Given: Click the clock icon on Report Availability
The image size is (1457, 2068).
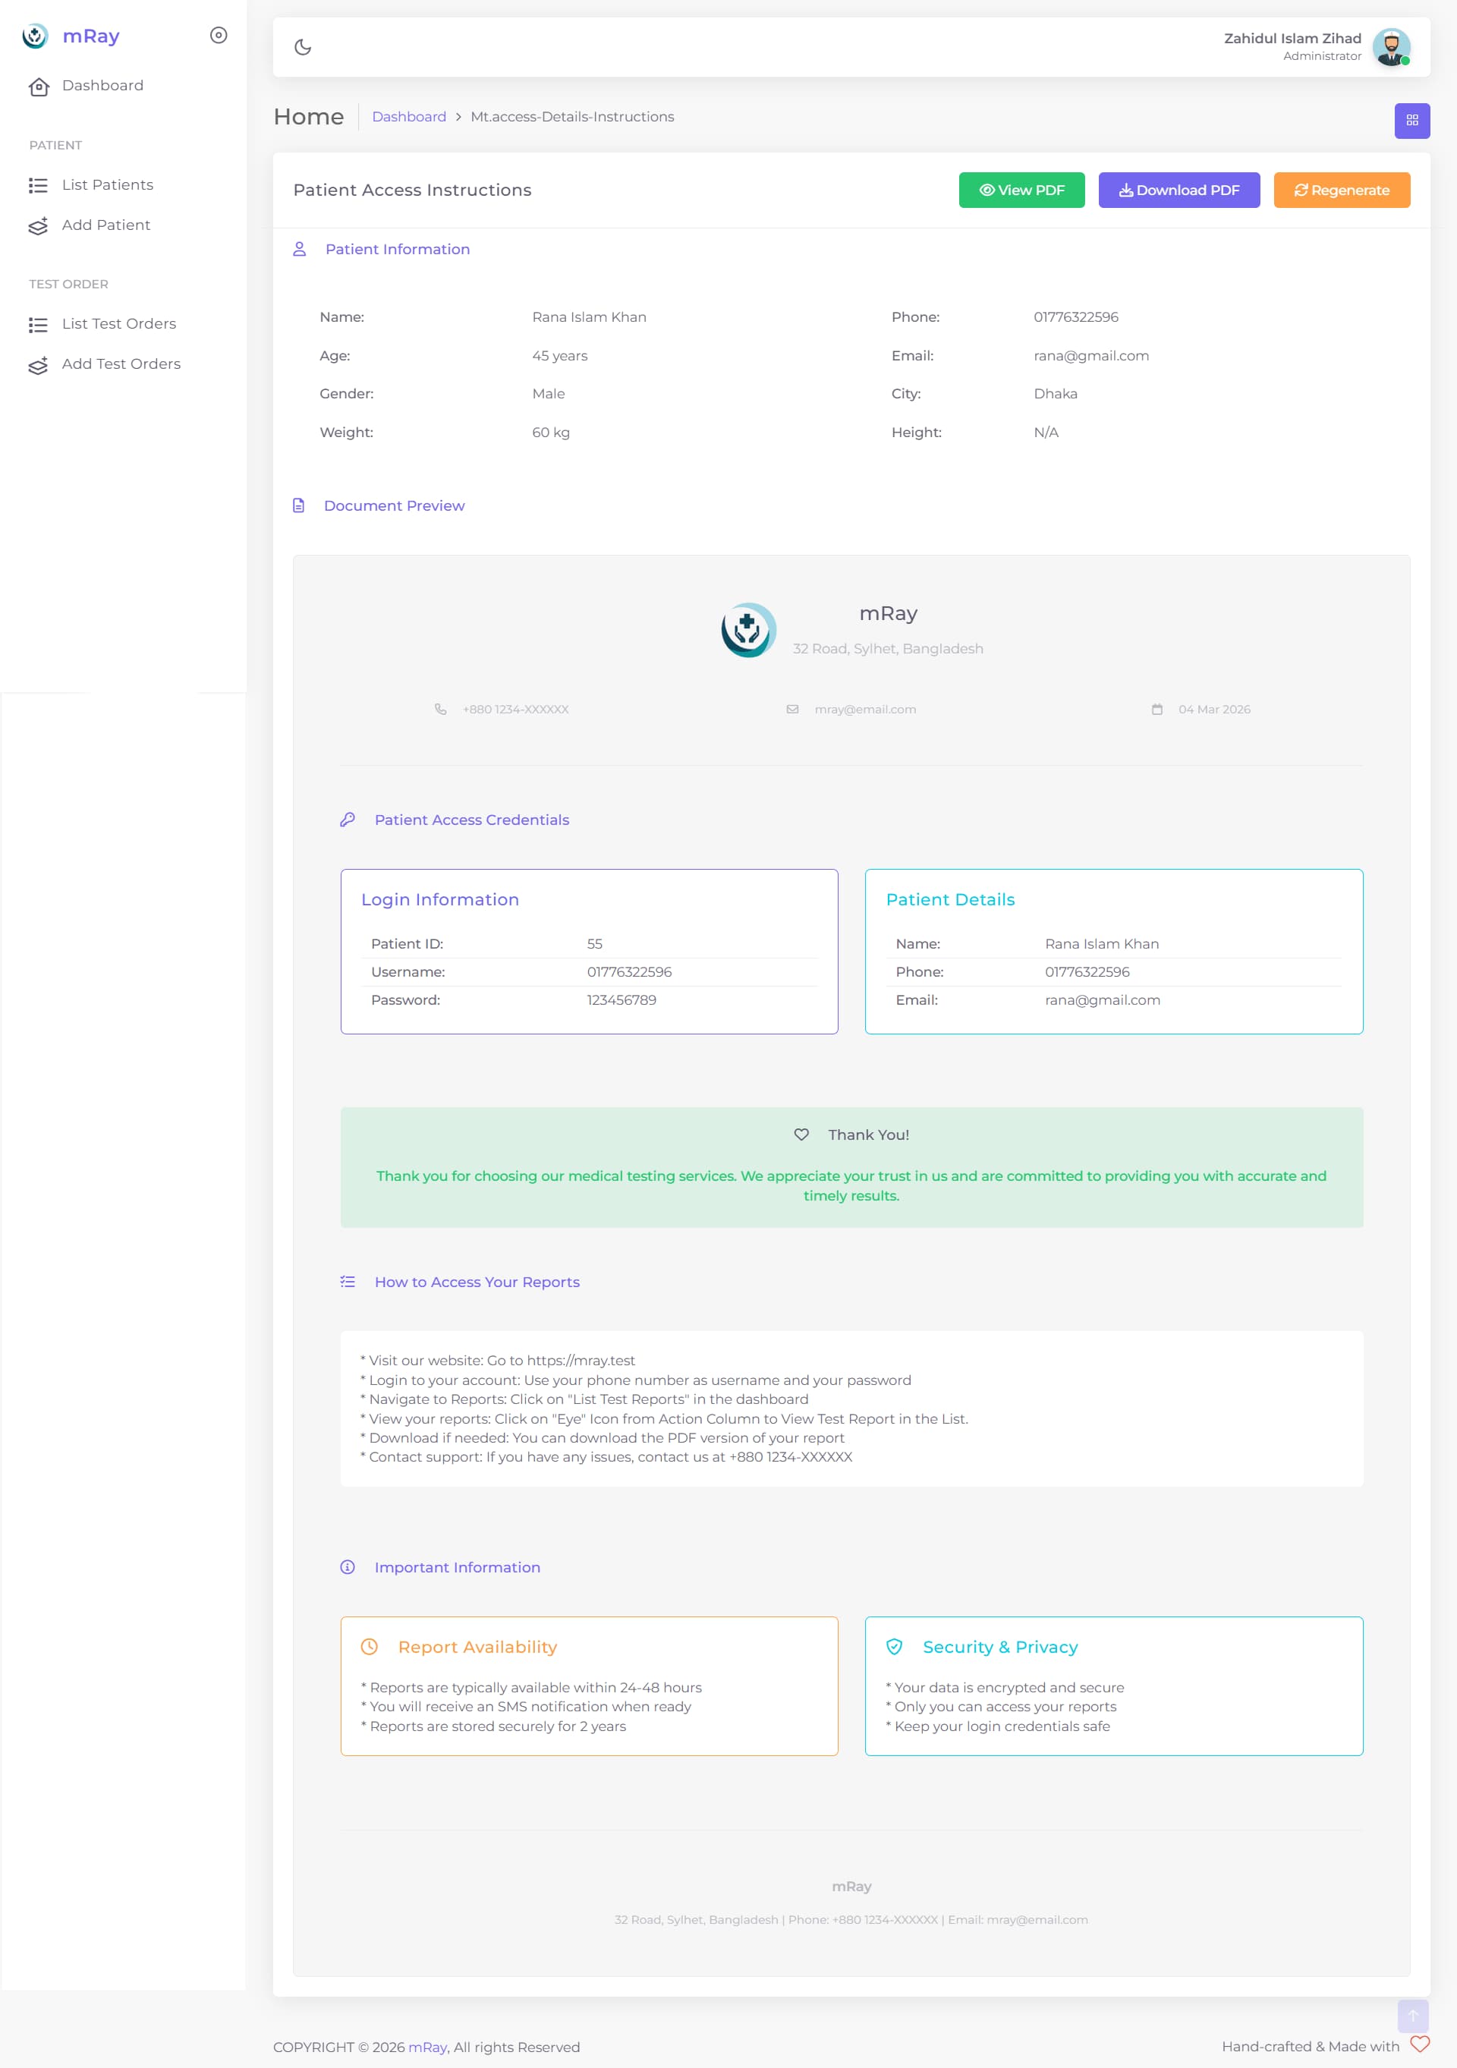Looking at the screenshot, I should click(370, 1647).
